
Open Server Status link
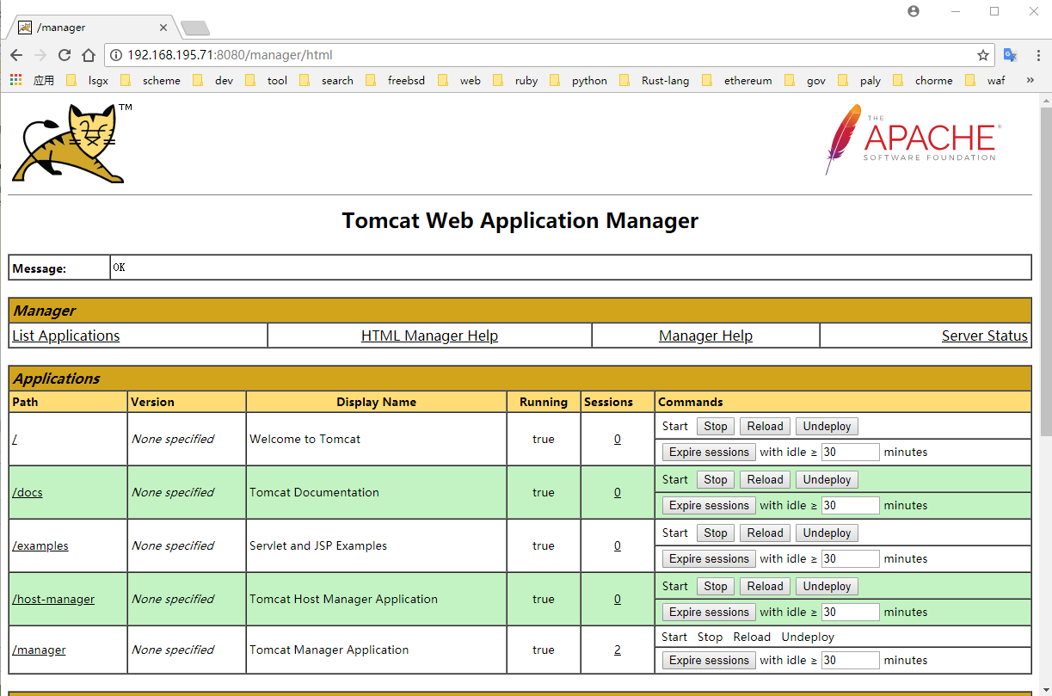(x=985, y=336)
